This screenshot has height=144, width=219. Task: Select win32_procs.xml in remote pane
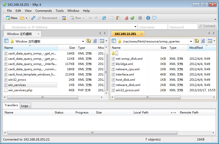coord(128,90)
